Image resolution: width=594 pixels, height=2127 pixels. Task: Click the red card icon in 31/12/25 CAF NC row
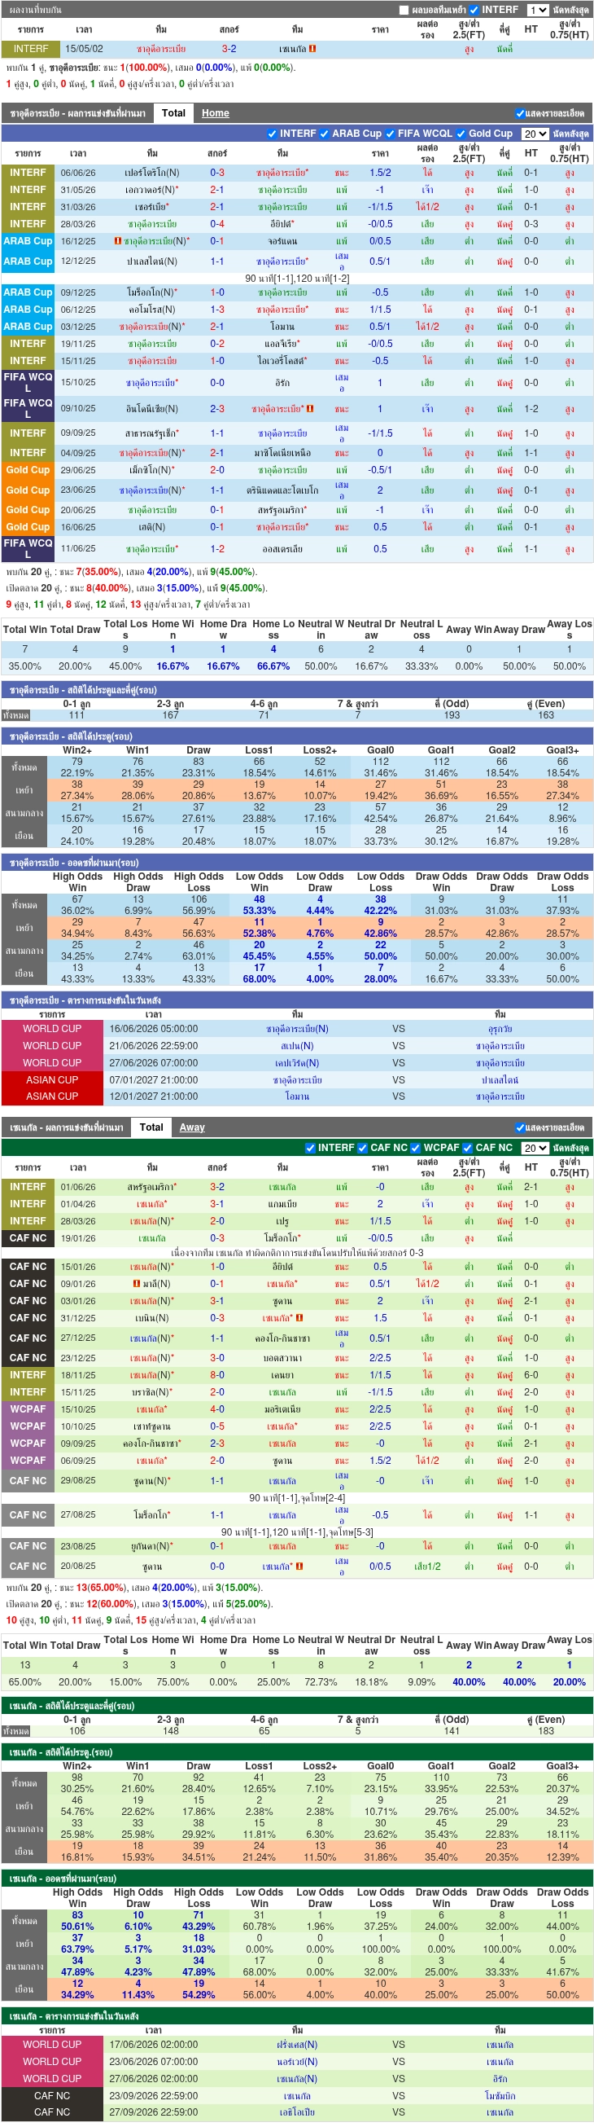(x=299, y=1318)
